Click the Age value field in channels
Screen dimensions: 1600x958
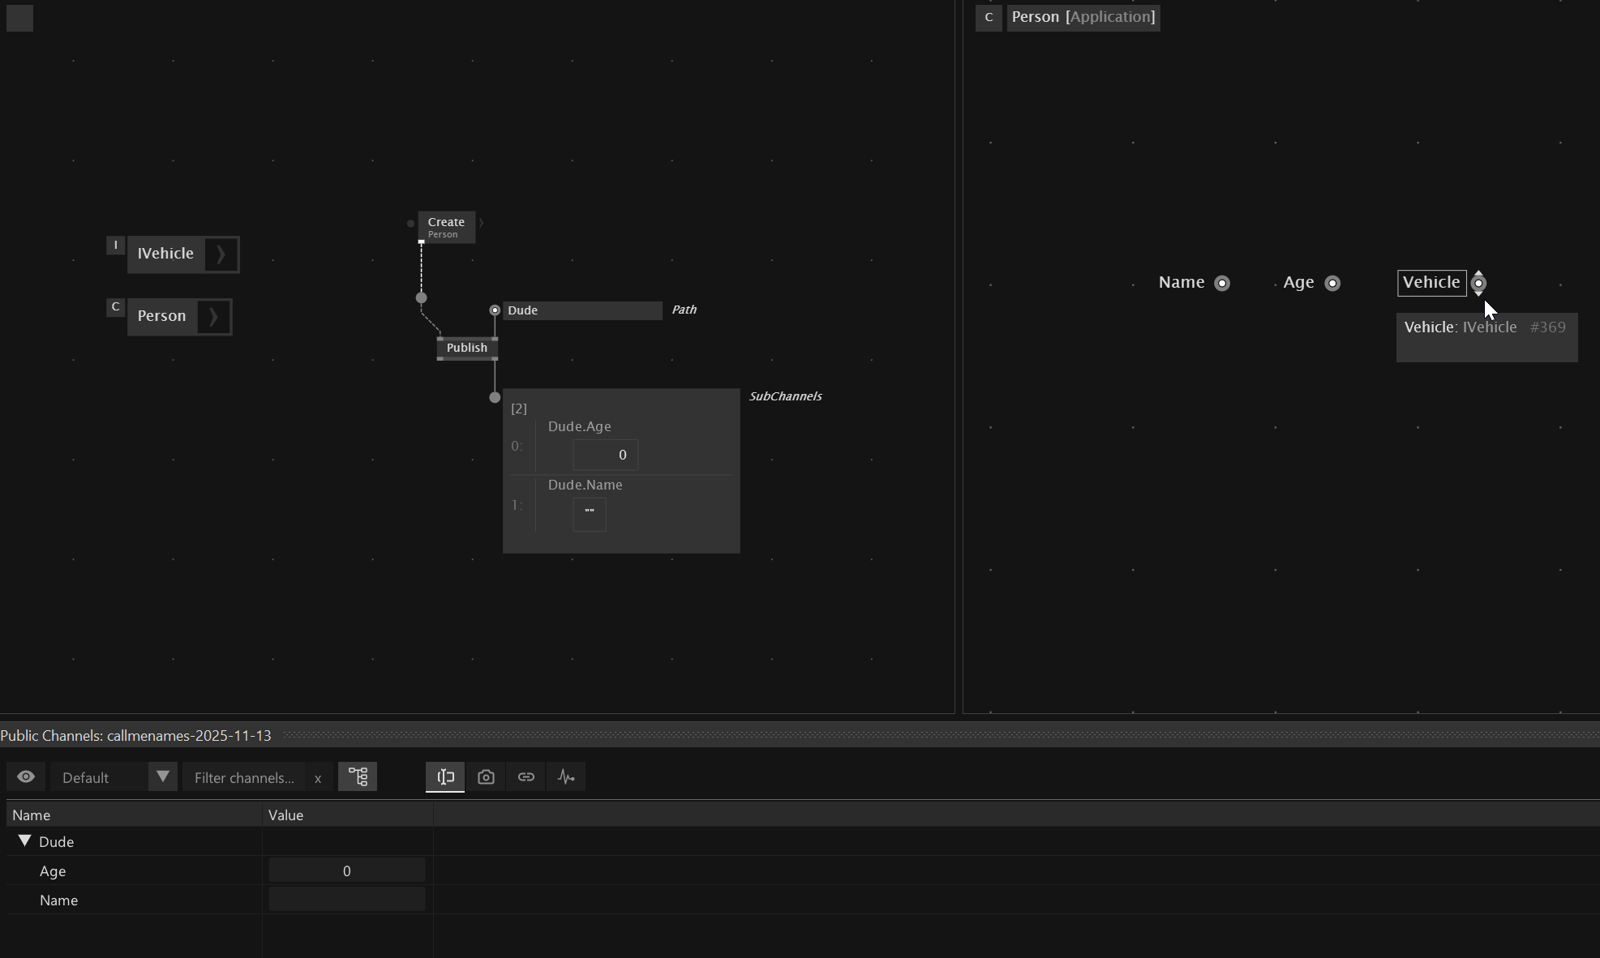(x=346, y=871)
